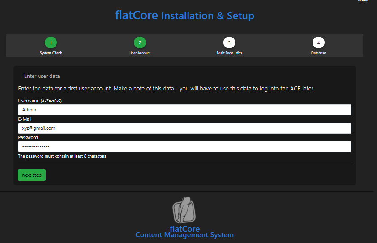Image resolution: width=377 pixels, height=243 pixels.
Task: Click the E-Mail field label
Action: 25,119
